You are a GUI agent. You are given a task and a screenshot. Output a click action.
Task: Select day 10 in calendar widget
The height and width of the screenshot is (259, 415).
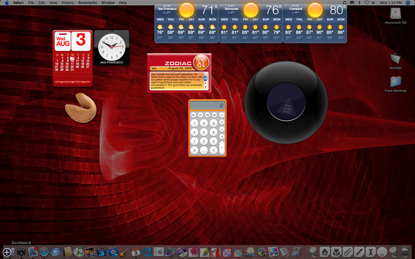point(72,61)
